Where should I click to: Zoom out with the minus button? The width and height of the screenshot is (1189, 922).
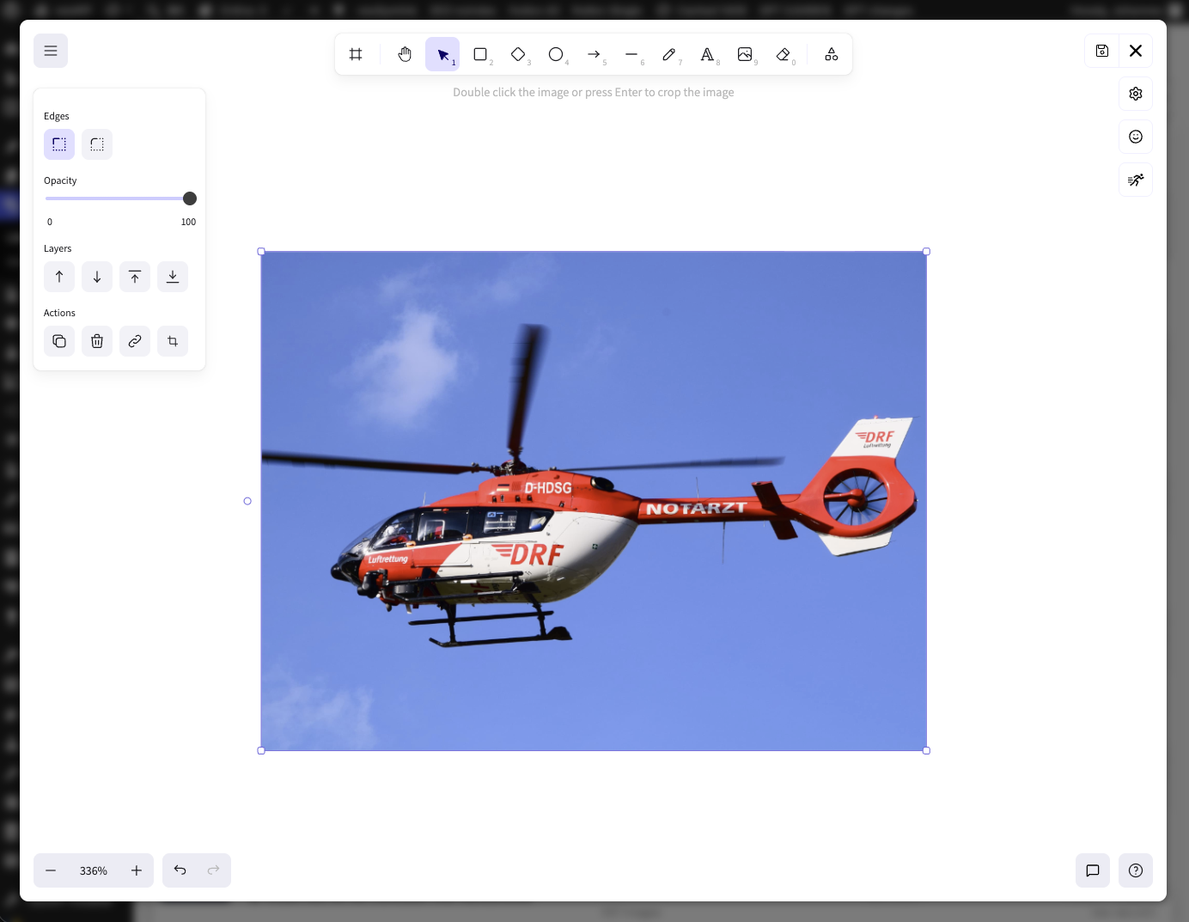click(x=51, y=870)
